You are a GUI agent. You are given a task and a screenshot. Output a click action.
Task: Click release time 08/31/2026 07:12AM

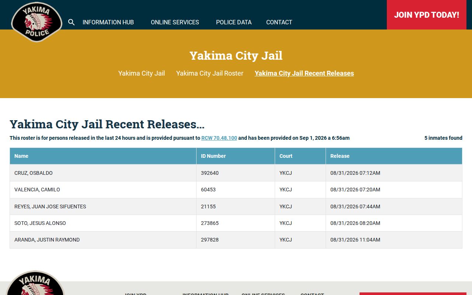[x=355, y=173]
